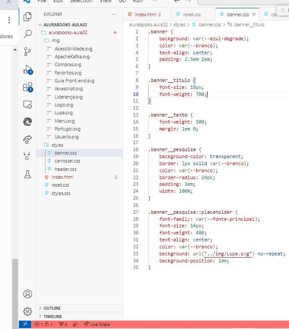The image size is (289, 329).
Task: Open the Run and Debug view
Action: point(28,70)
